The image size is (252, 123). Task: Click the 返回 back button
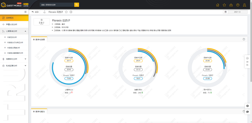pos(35,12)
